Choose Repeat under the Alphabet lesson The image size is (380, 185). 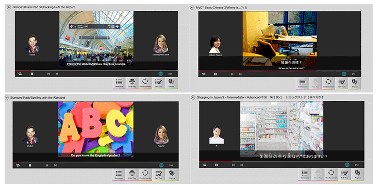coord(171,175)
